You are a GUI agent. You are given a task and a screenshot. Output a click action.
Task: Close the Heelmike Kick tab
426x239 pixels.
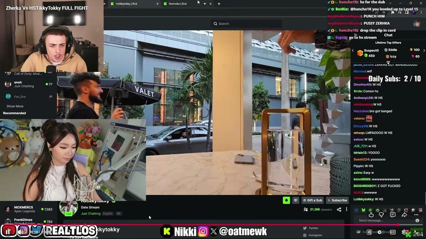(210, 4)
